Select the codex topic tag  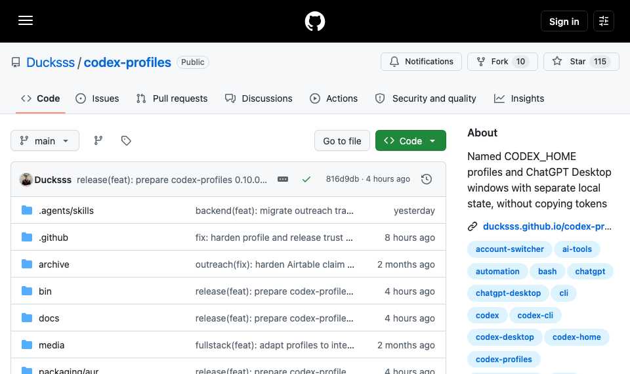(488, 316)
